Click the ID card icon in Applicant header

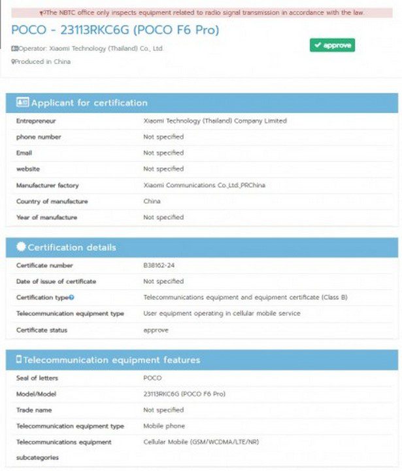pos(22,103)
